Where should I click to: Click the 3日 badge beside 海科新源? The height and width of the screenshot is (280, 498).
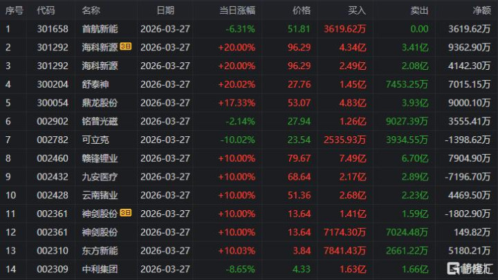[127, 47]
